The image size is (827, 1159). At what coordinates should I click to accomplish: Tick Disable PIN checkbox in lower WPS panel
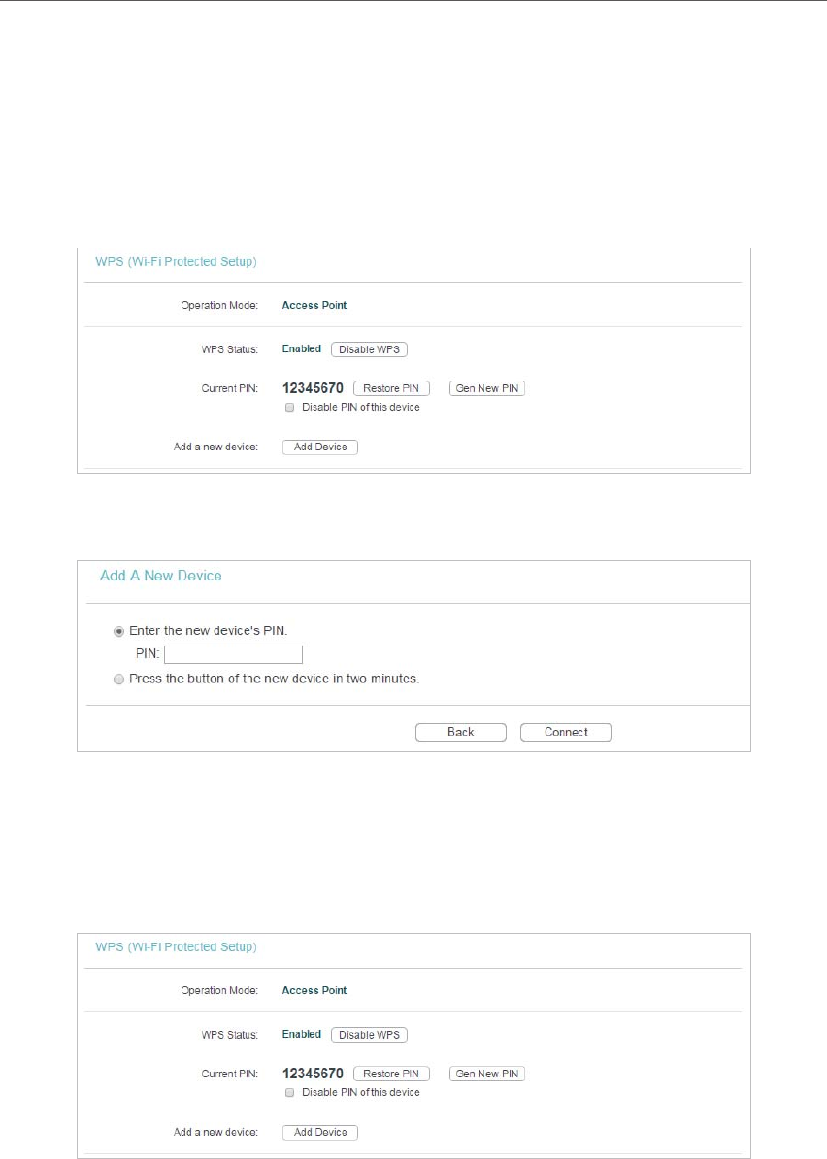coord(289,1092)
